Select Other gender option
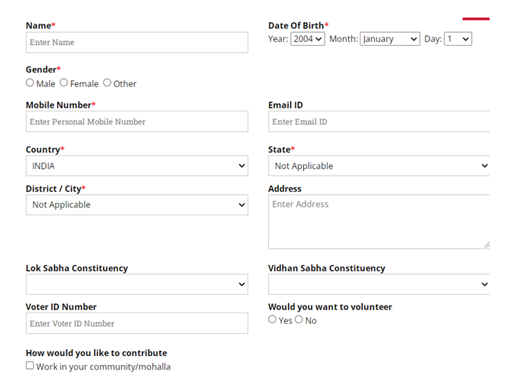Viewport: 527px width, 388px height. [x=107, y=82]
